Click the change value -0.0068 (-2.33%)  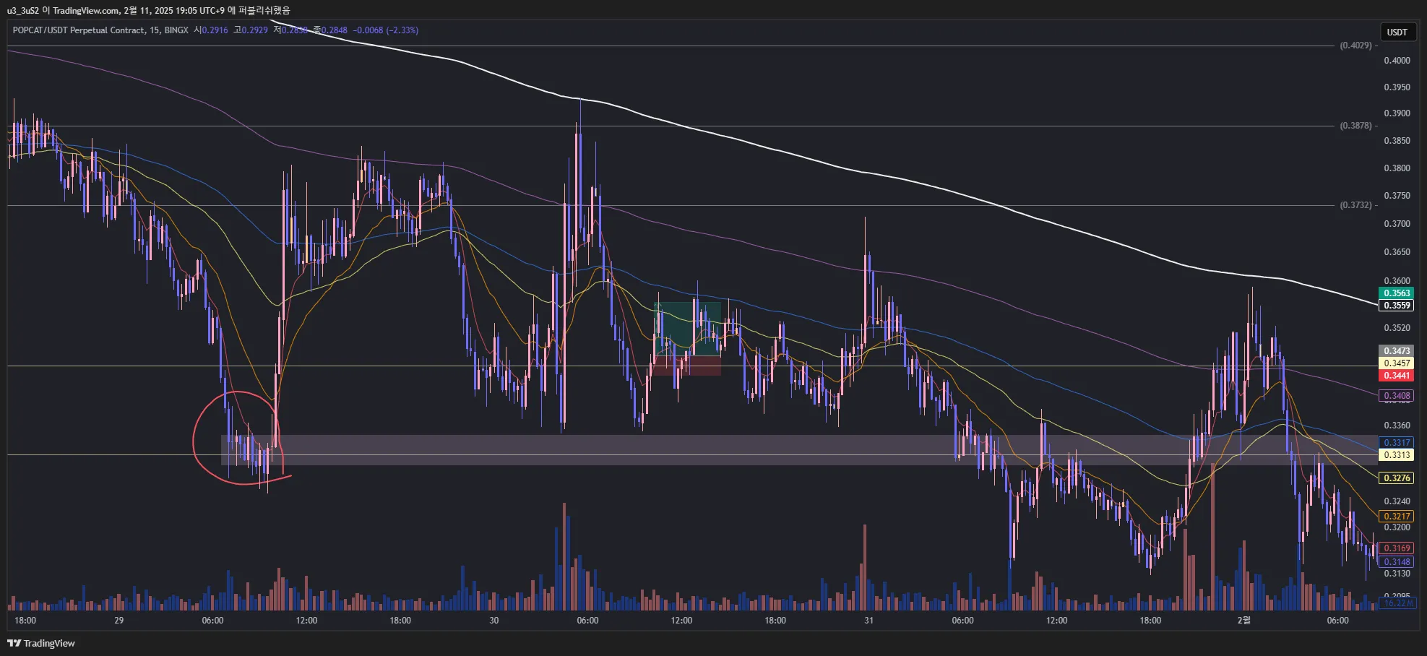pyautogui.click(x=385, y=30)
